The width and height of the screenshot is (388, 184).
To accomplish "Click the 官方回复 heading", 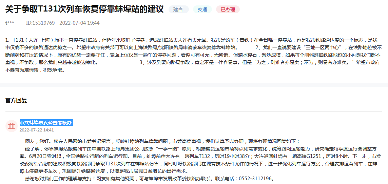I will pyautogui.click(x=16, y=100).
